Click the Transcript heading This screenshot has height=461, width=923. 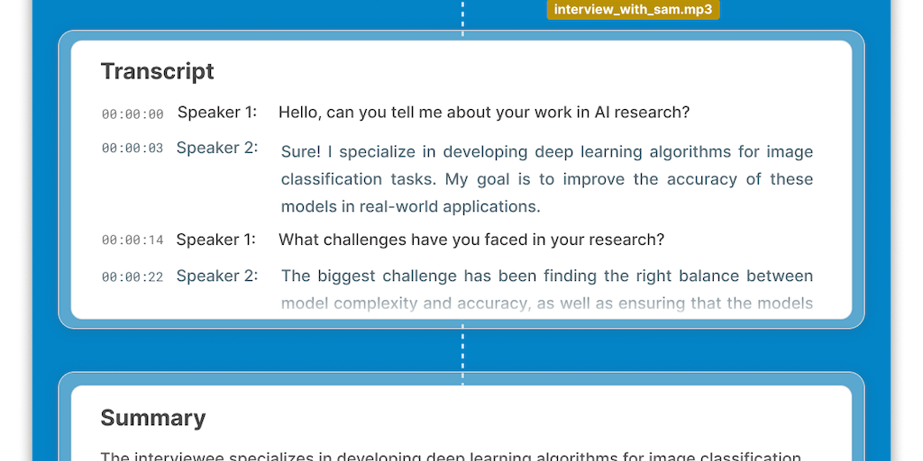[158, 71]
